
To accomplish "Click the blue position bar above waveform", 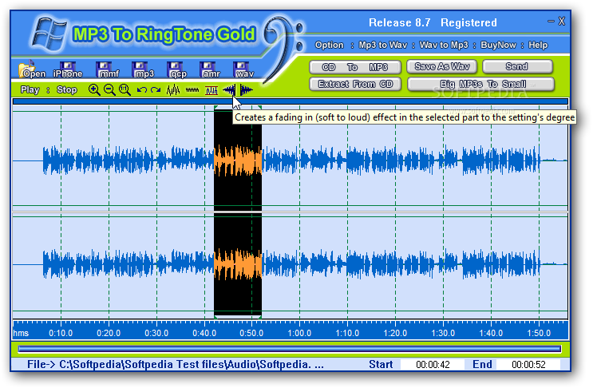I will point(290,101).
